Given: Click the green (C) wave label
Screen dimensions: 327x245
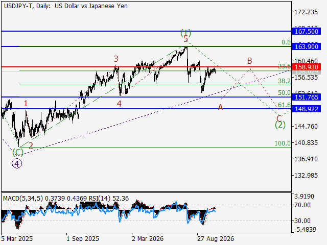Looking at the screenshot, I should point(18,152).
